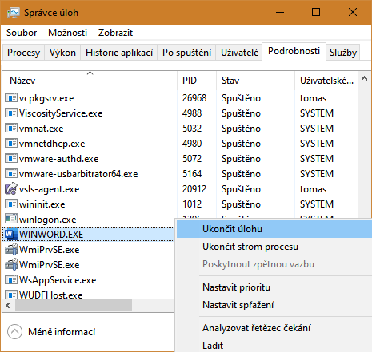Select the Podrobnosti tab
Screen dimensions: 372x352
294,51
